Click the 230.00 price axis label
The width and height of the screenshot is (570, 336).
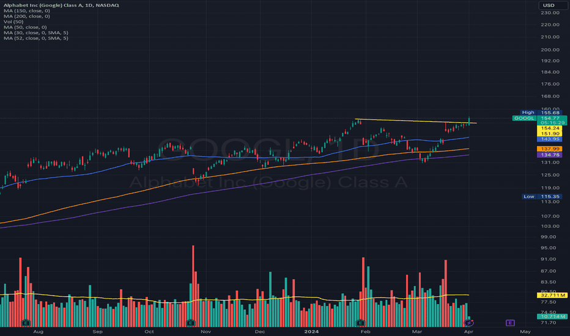pos(550,13)
